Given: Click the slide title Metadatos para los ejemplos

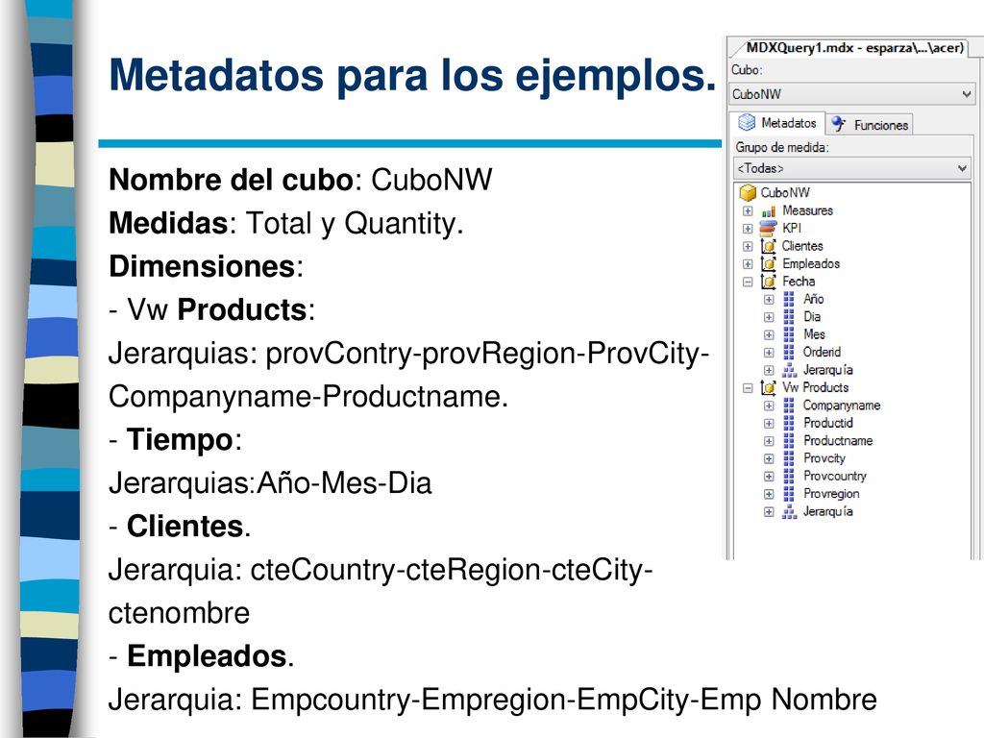Looking at the screenshot, I should point(412,76).
